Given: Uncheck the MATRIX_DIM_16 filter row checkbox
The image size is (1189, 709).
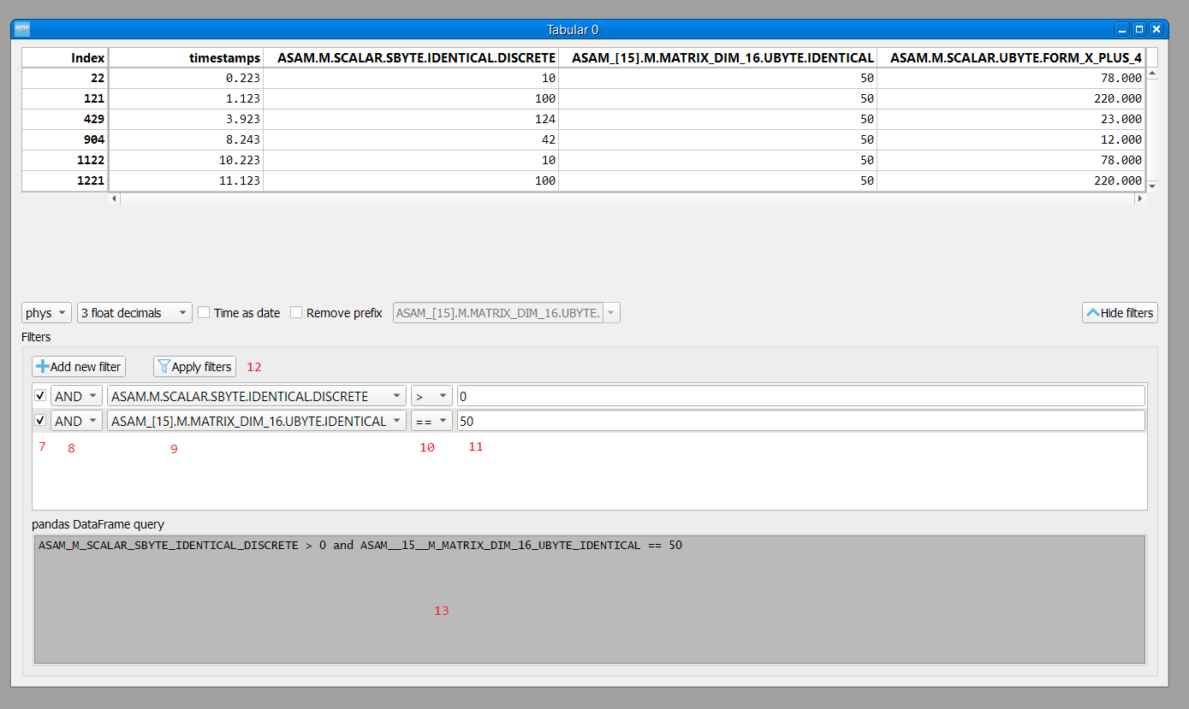Looking at the screenshot, I should tap(40, 421).
